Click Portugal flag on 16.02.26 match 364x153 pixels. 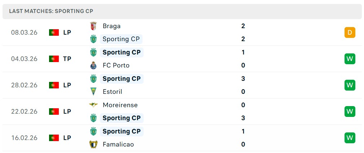click(x=54, y=138)
